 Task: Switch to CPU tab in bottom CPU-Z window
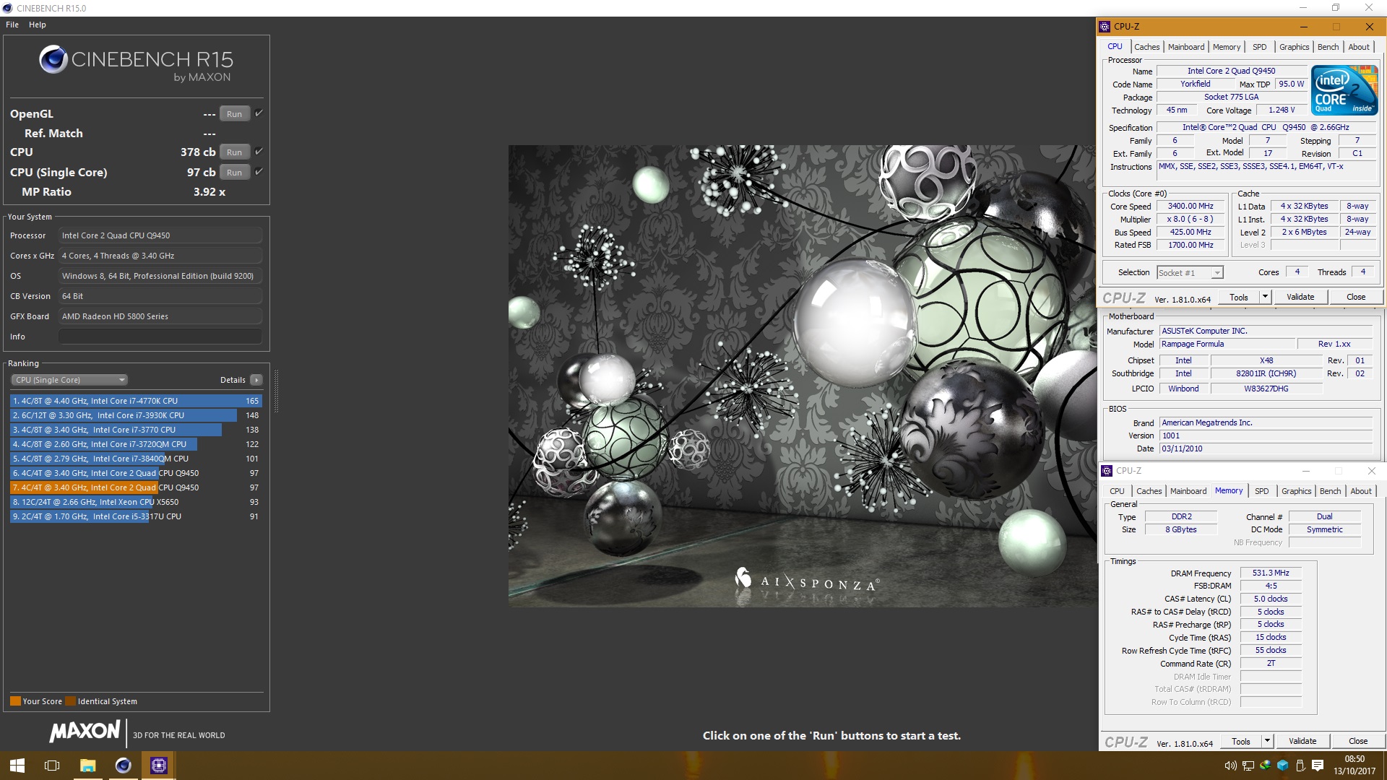(1117, 491)
